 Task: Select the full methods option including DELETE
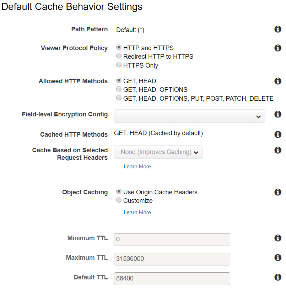click(x=119, y=98)
